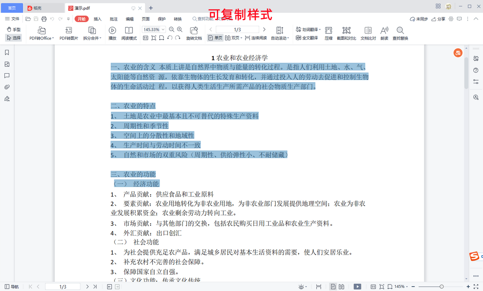Image resolution: width=483 pixels, height=291 pixels.
Task: Toggle 单页 single page view
Action: (215, 38)
